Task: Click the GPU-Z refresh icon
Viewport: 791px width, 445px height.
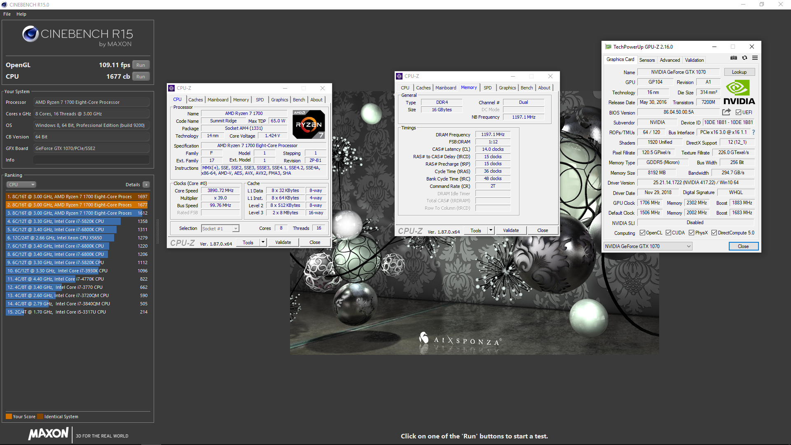Action: pyautogui.click(x=744, y=58)
